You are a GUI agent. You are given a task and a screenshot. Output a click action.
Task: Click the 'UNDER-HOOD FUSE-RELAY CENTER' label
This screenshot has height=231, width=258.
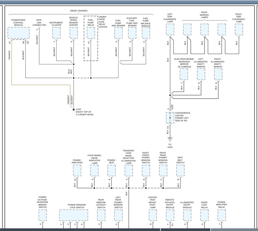pyautogui.click(x=103, y=22)
